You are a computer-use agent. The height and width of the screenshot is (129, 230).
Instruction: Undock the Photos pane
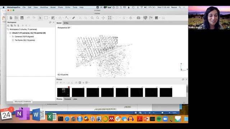pos(183,80)
